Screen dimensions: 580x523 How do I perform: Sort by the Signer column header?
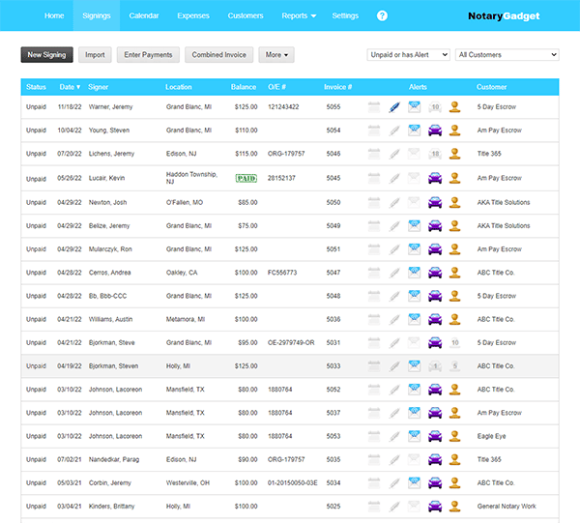coord(98,87)
